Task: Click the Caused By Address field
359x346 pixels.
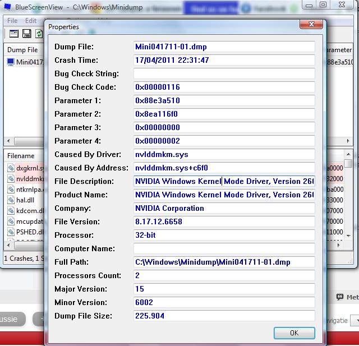Action: [224, 168]
